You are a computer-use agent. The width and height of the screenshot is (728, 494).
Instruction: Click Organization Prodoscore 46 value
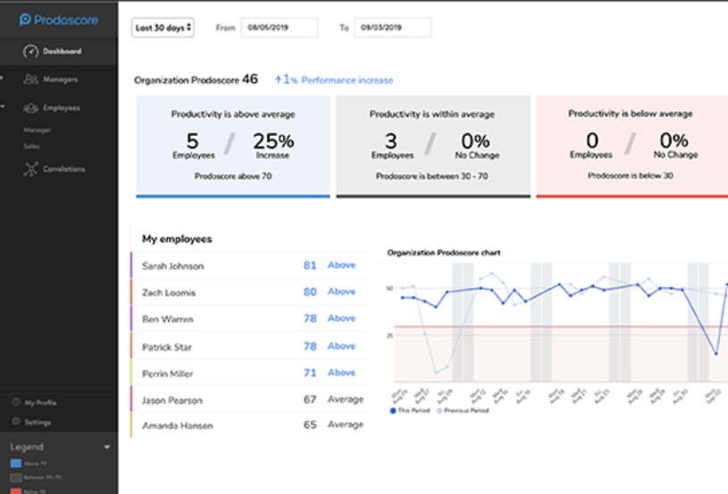point(250,79)
